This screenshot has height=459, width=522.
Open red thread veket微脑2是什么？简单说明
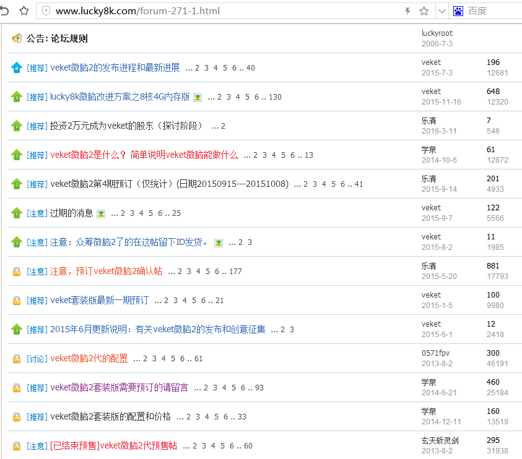click(x=144, y=155)
